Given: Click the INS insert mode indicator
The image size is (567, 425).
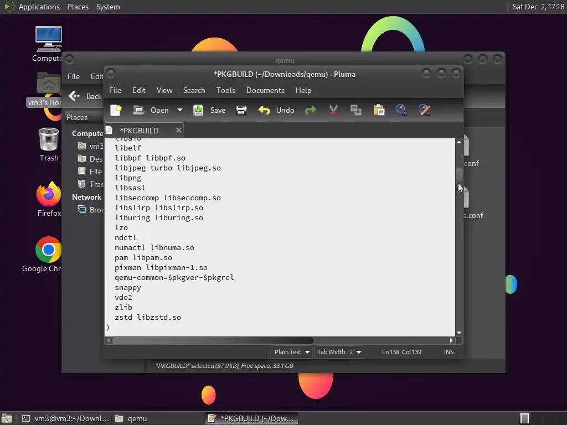Looking at the screenshot, I should pos(449,352).
